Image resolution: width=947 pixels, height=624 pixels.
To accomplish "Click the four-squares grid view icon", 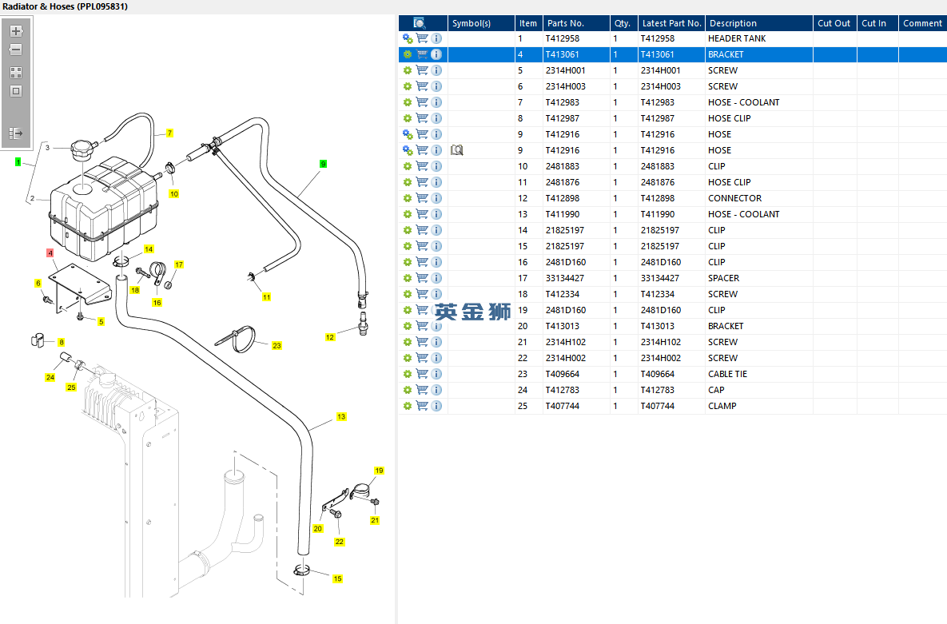I will [x=16, y=73].
